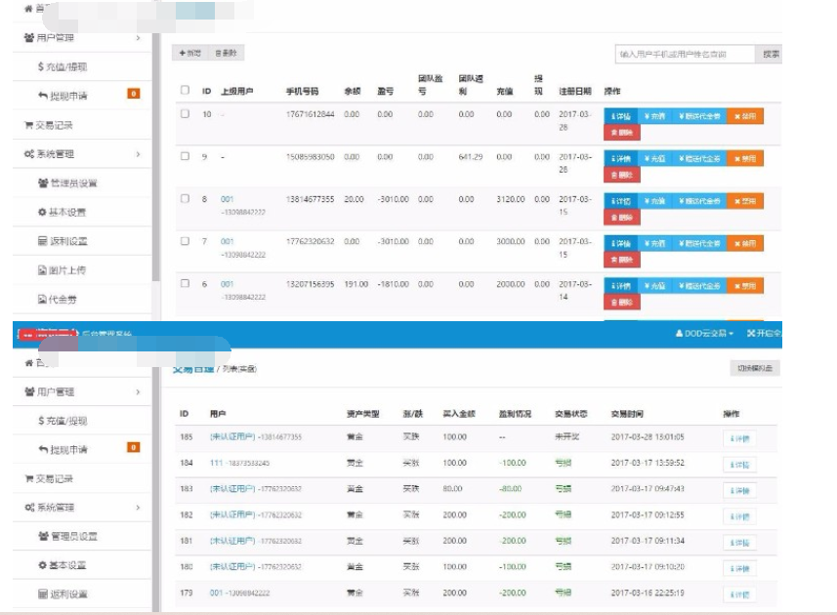This screenshot has height=615, width=837.
Task: Click the 基本设置 gear icon in the upper sidebar
Action: click(42, 212)
